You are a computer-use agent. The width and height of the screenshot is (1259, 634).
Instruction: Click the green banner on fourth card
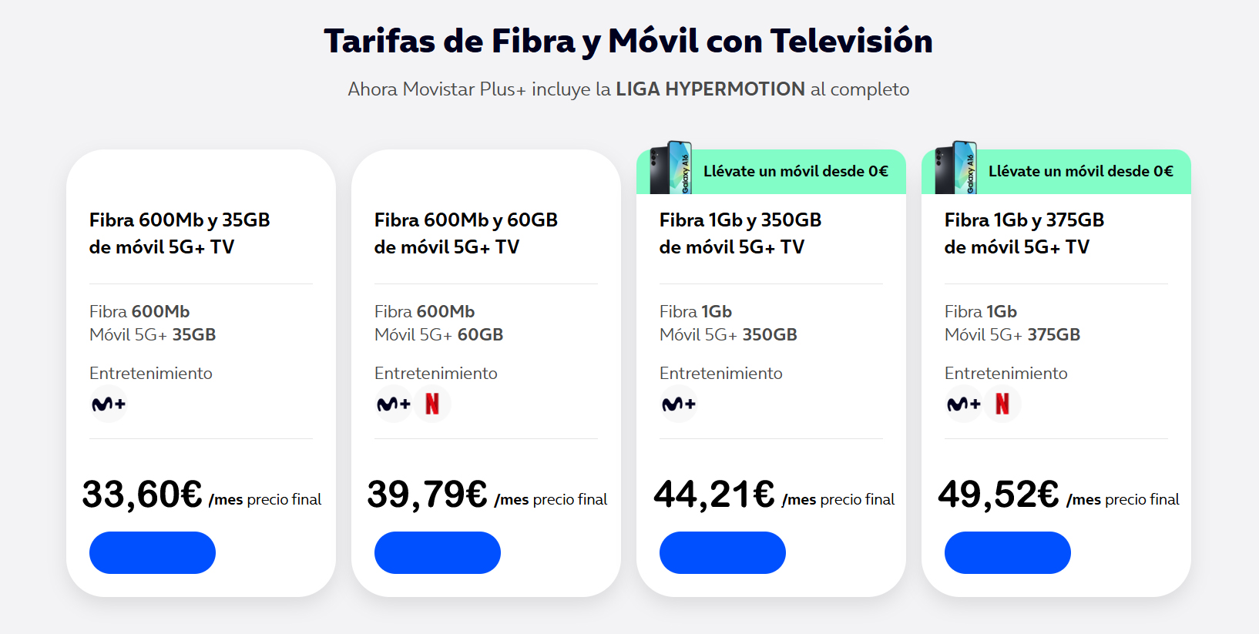pos(1081,171)
